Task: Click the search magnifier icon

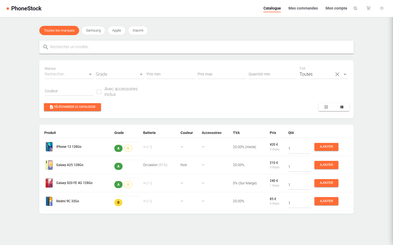Action: pyautogui.click(x=46, y=47)
